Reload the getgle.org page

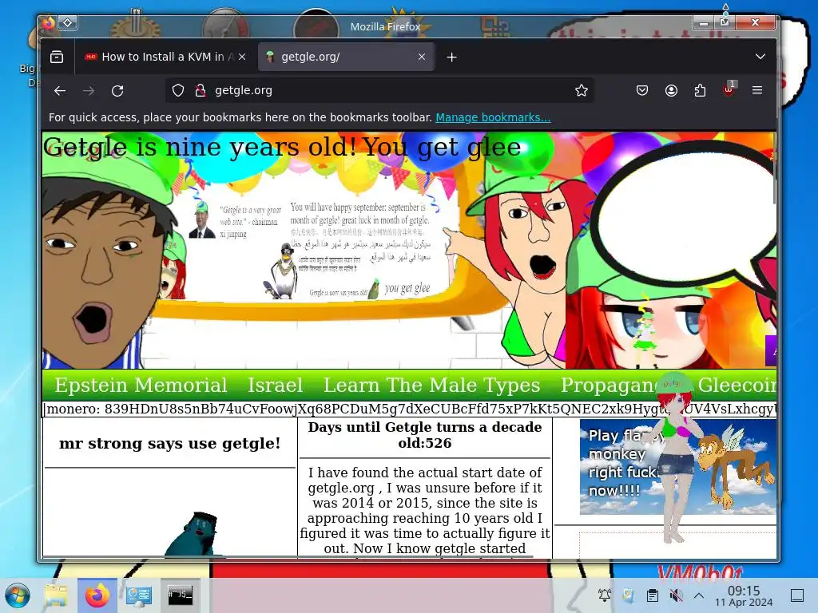(x=117, y=91)
